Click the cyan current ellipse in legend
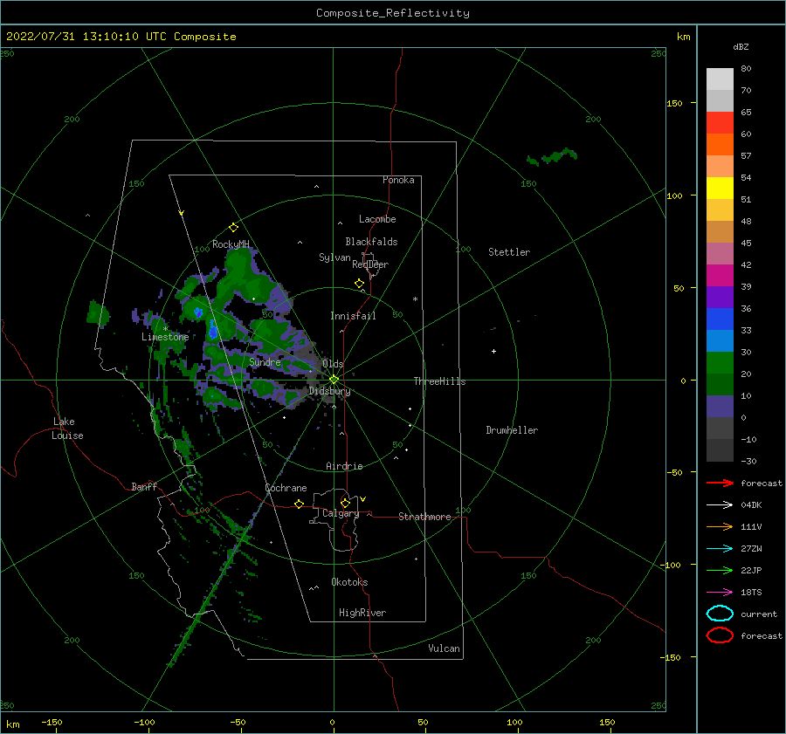This screenshot has height=734, width=786. (720, 614)
